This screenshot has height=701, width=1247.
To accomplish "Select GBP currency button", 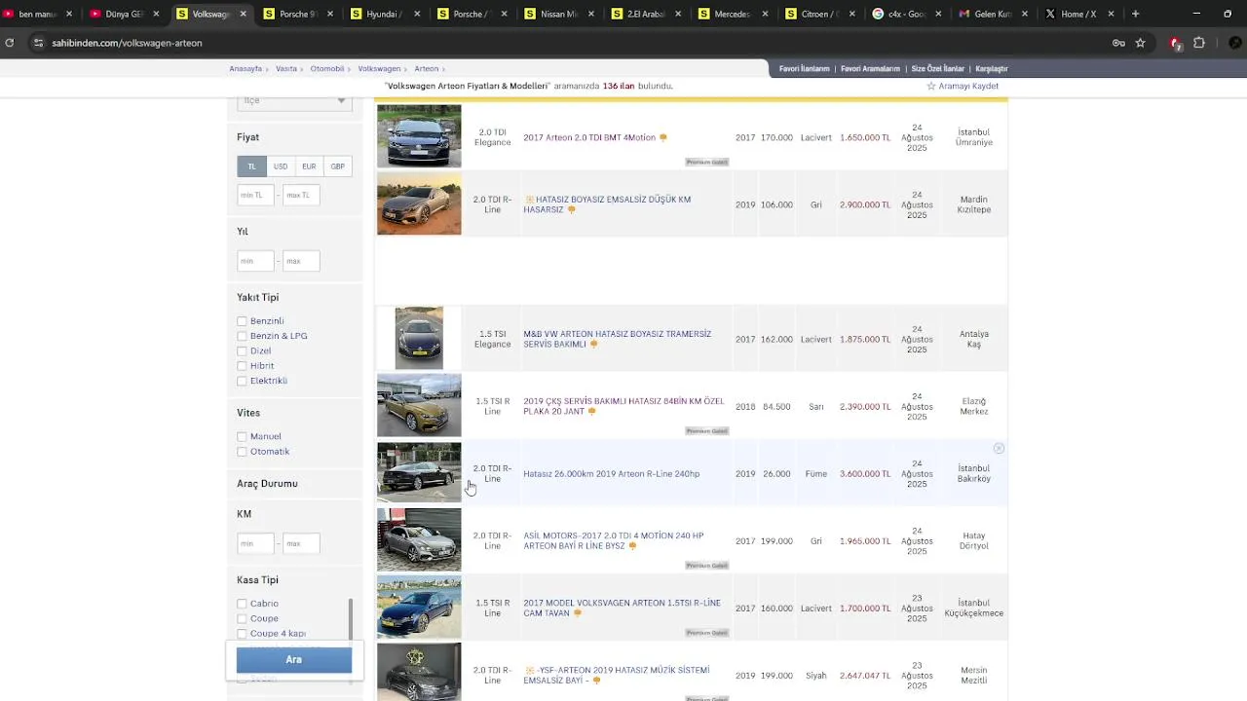I will 337,166.
